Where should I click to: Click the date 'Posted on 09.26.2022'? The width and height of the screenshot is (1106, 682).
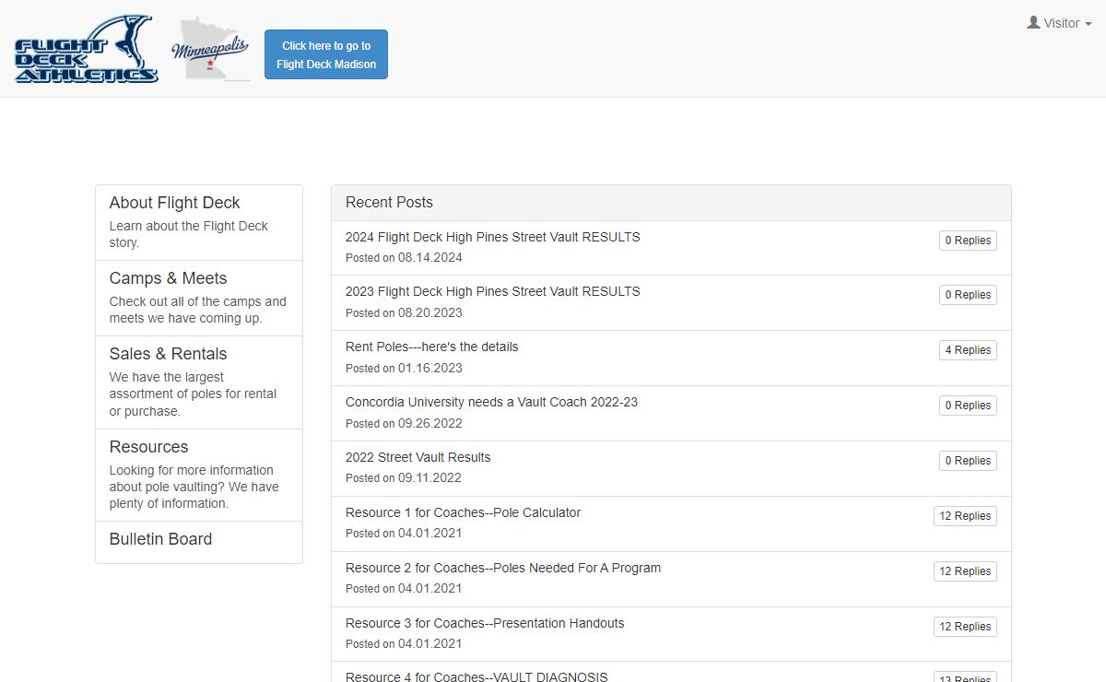(404, 423)
